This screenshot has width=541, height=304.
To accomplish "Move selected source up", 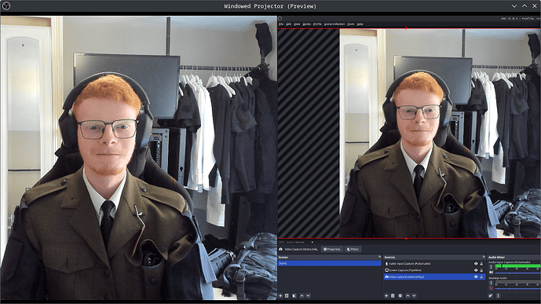I will click(x=408, y=295).
